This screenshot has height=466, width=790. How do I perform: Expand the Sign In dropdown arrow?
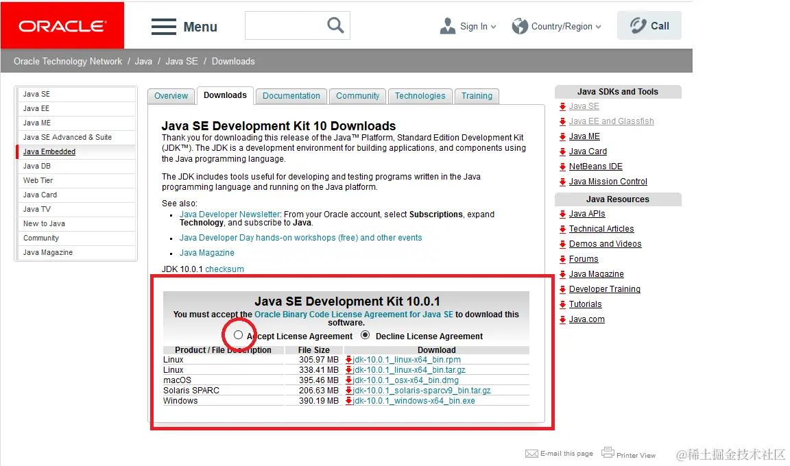coord(493,27)
